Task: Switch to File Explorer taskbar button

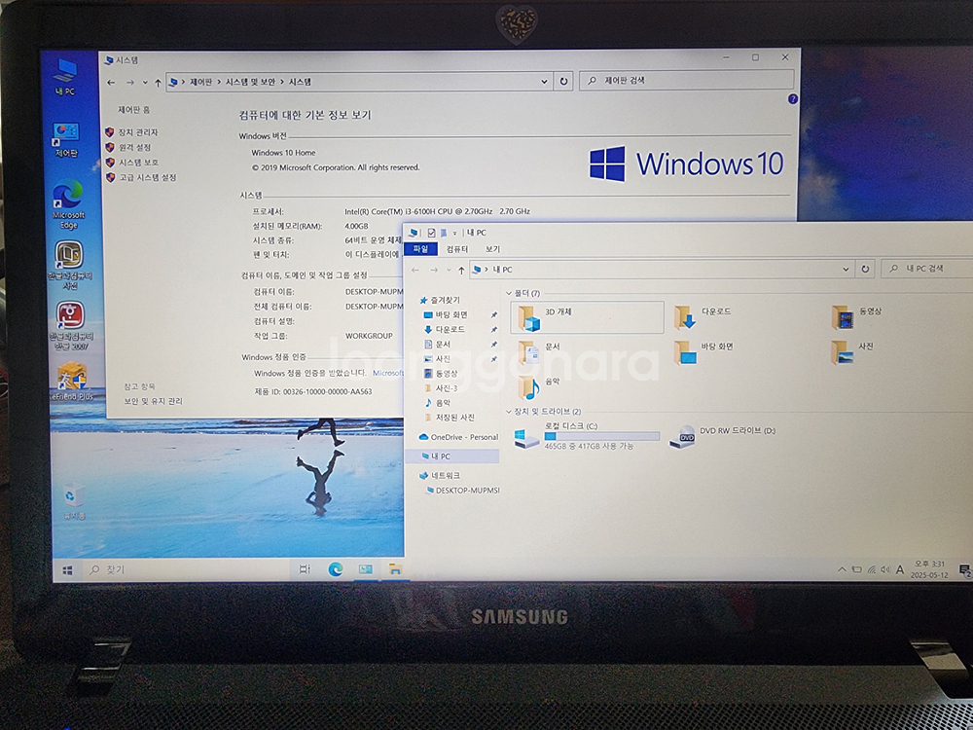Action: coord(395,569)
